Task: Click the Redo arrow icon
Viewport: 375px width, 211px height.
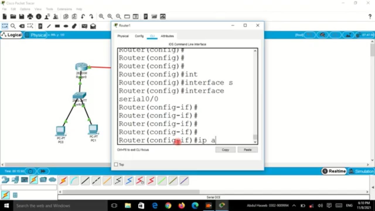Action: [x=91, y=17]
